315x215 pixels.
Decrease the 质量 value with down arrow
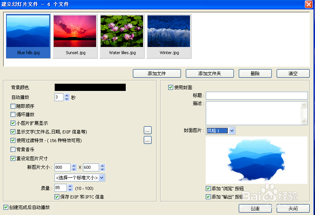[x=70, y=189]
